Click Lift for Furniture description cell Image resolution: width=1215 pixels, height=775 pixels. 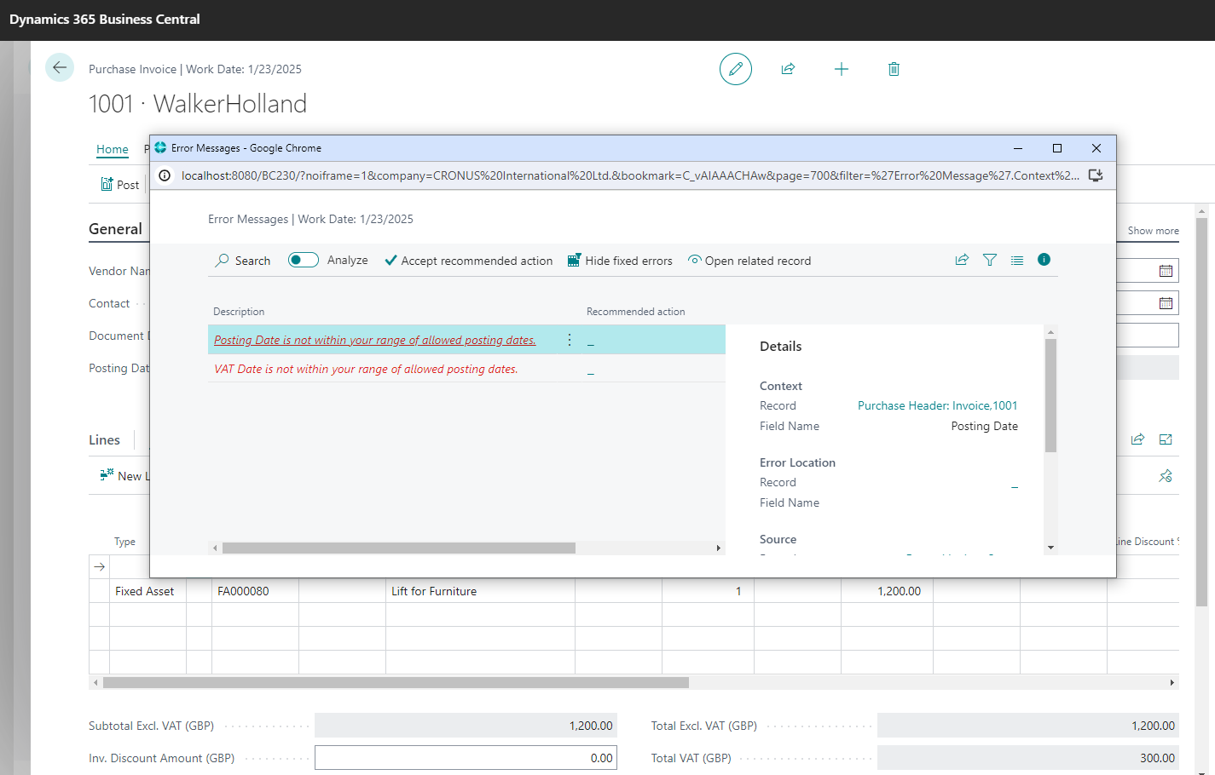click(x=480, y=591)
